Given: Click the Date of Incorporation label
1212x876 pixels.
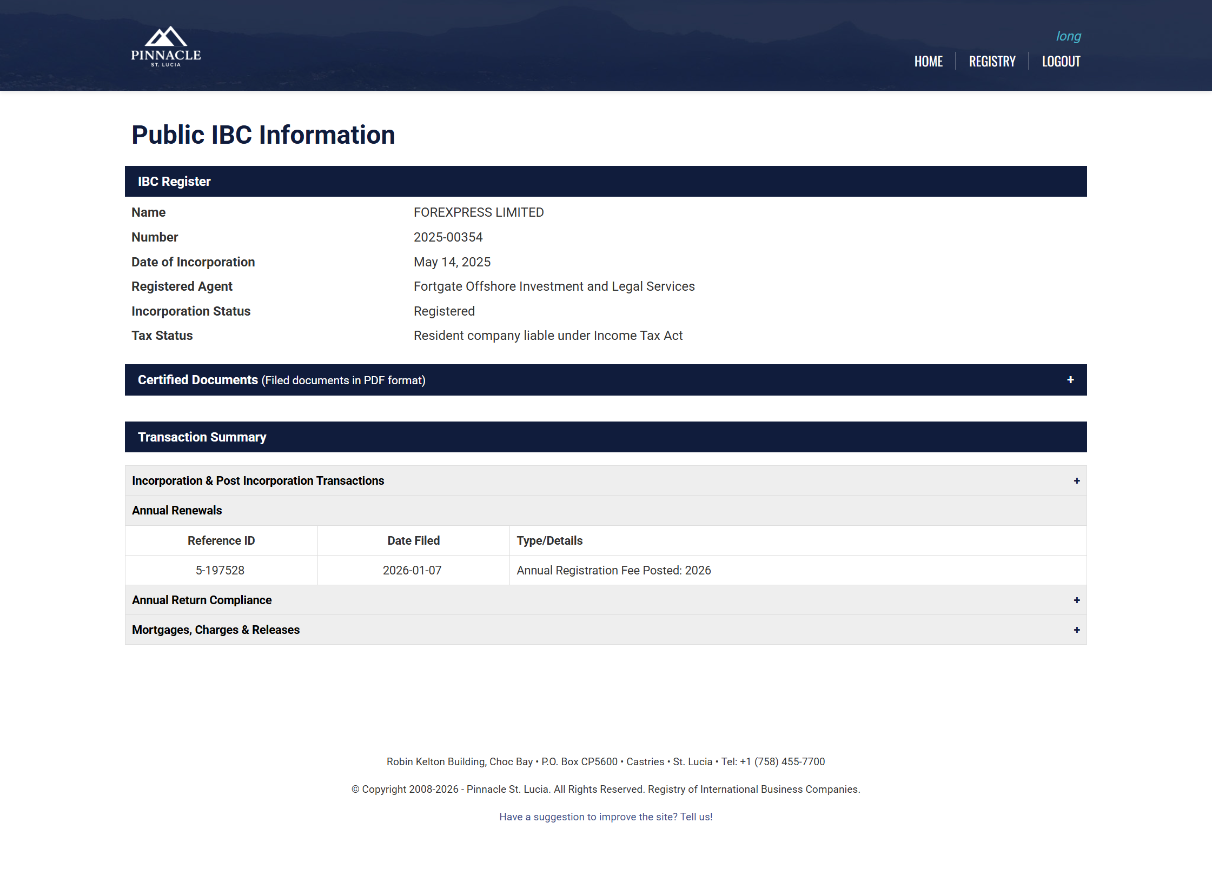Looking at the screenshot, I should click(193, 262).
